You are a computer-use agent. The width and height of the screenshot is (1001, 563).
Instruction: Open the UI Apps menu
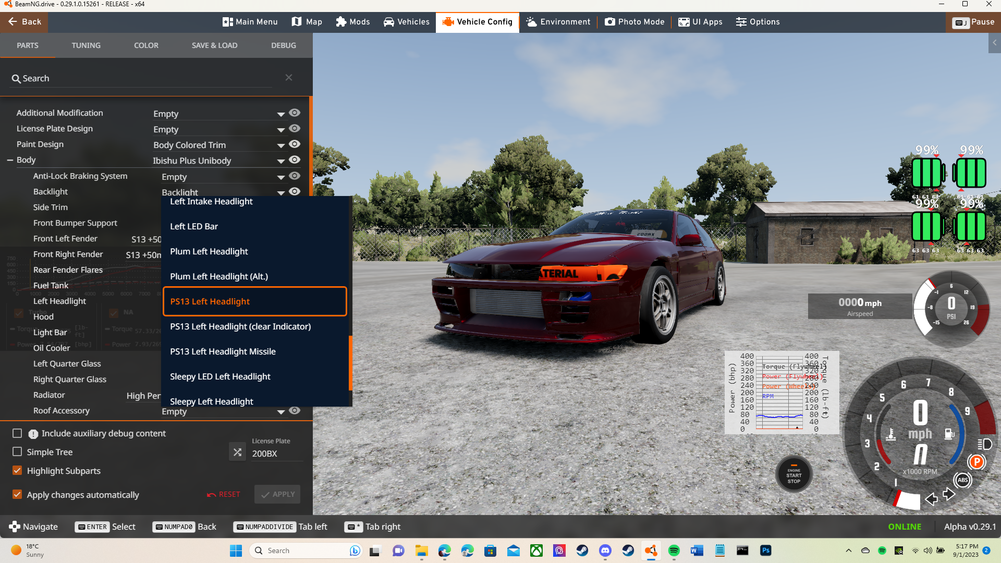click(700, 22)
